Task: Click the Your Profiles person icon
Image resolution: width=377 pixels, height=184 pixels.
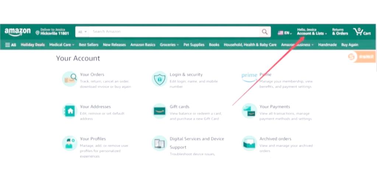Action: pyautogui.click(x=70, y=143)
